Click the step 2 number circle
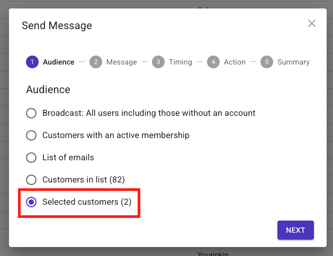 click(96, 62)
